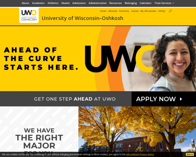The height and width of the screenshot is (157, 196).
Task: Open the Canvas link
Action: click(x=135, y=11)
